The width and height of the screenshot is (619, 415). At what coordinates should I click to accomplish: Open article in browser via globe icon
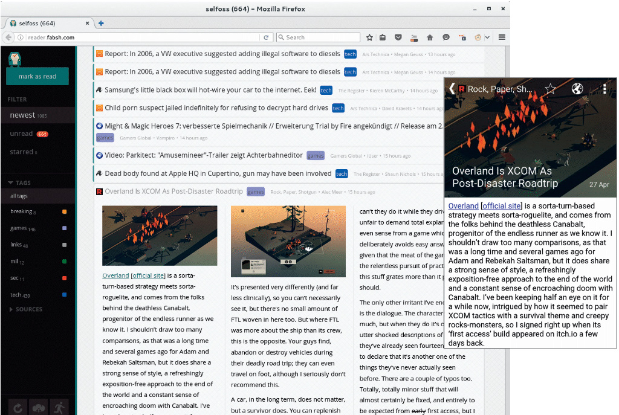point(577,89)
